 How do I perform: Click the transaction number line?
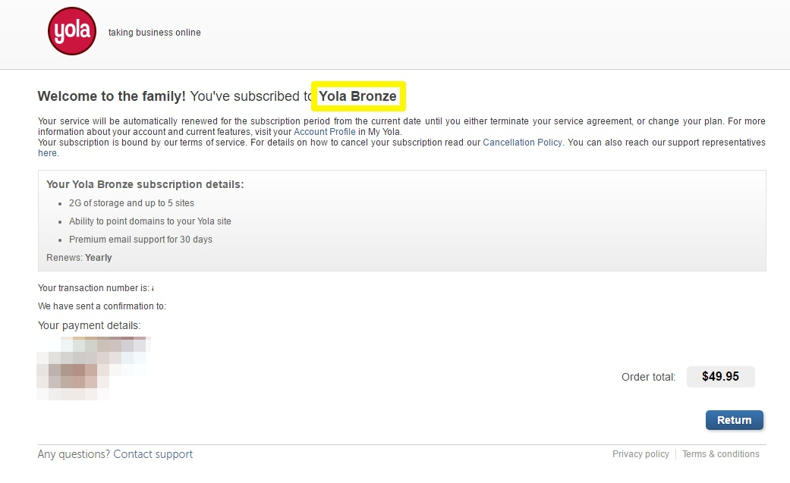click(x=96, y=288)
